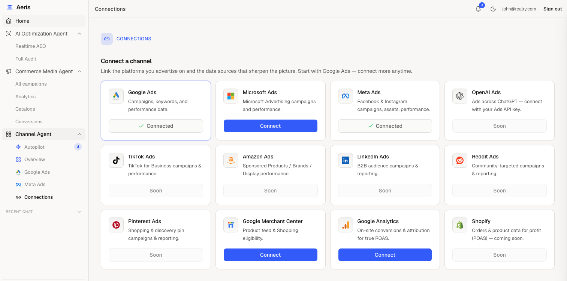Screen dimensions: 567x281
Task: Open the notifications bell
Action: tap(478, 9)
